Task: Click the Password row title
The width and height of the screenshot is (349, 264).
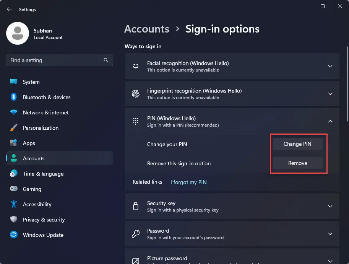Action: (158, 231)
